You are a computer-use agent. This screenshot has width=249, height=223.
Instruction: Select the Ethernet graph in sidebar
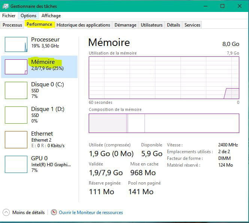tap(16, 139)
